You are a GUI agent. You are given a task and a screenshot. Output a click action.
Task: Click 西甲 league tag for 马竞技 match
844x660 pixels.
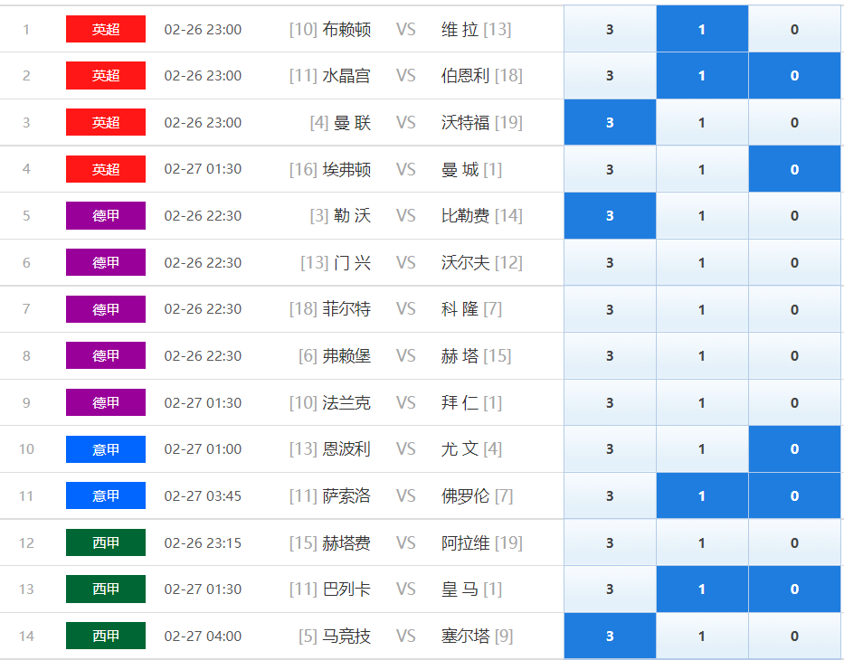pos(106,636)
